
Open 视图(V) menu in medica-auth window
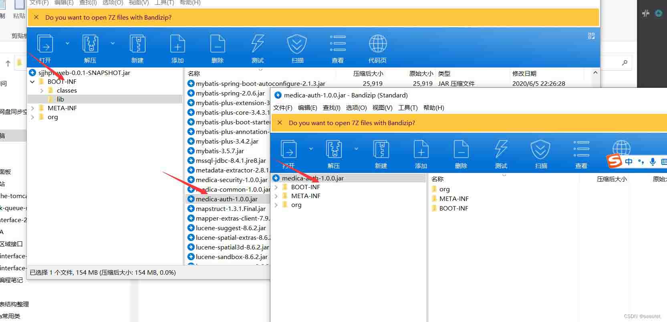[x=383, y=107]
